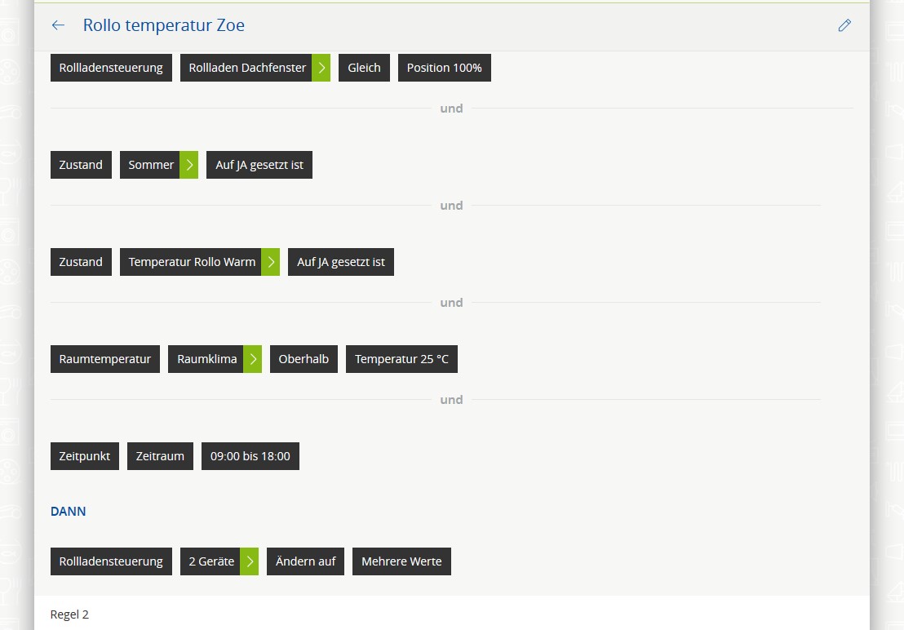Open the Regel 2 row

70,614
